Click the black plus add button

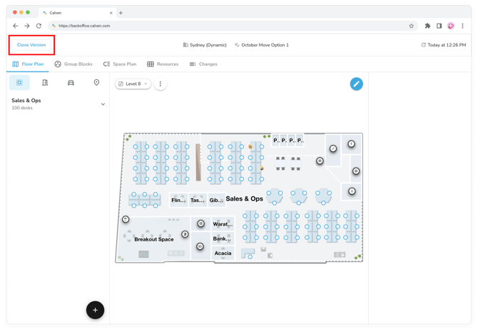tap(95, 310)
